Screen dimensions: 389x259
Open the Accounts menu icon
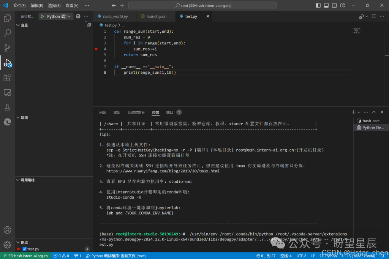(7, 230)
